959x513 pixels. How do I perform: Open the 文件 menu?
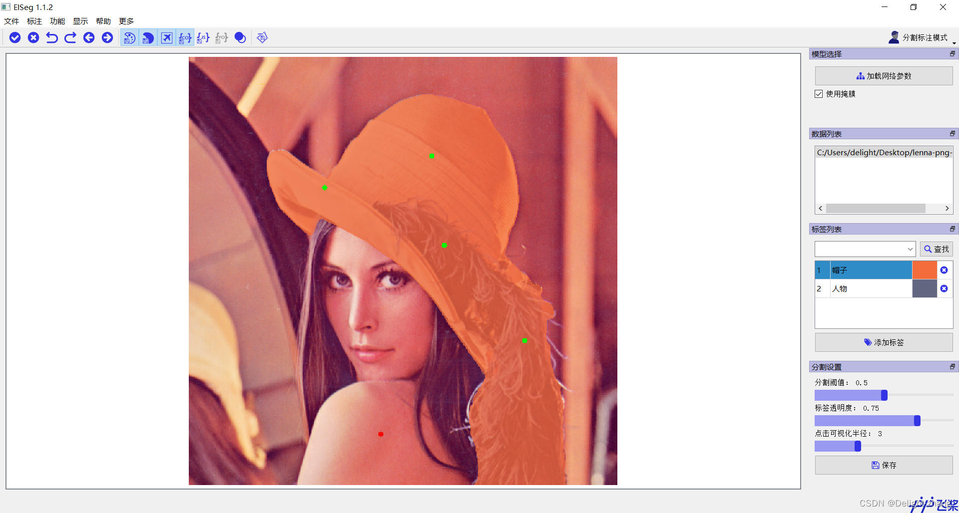(x=11, y=21)
